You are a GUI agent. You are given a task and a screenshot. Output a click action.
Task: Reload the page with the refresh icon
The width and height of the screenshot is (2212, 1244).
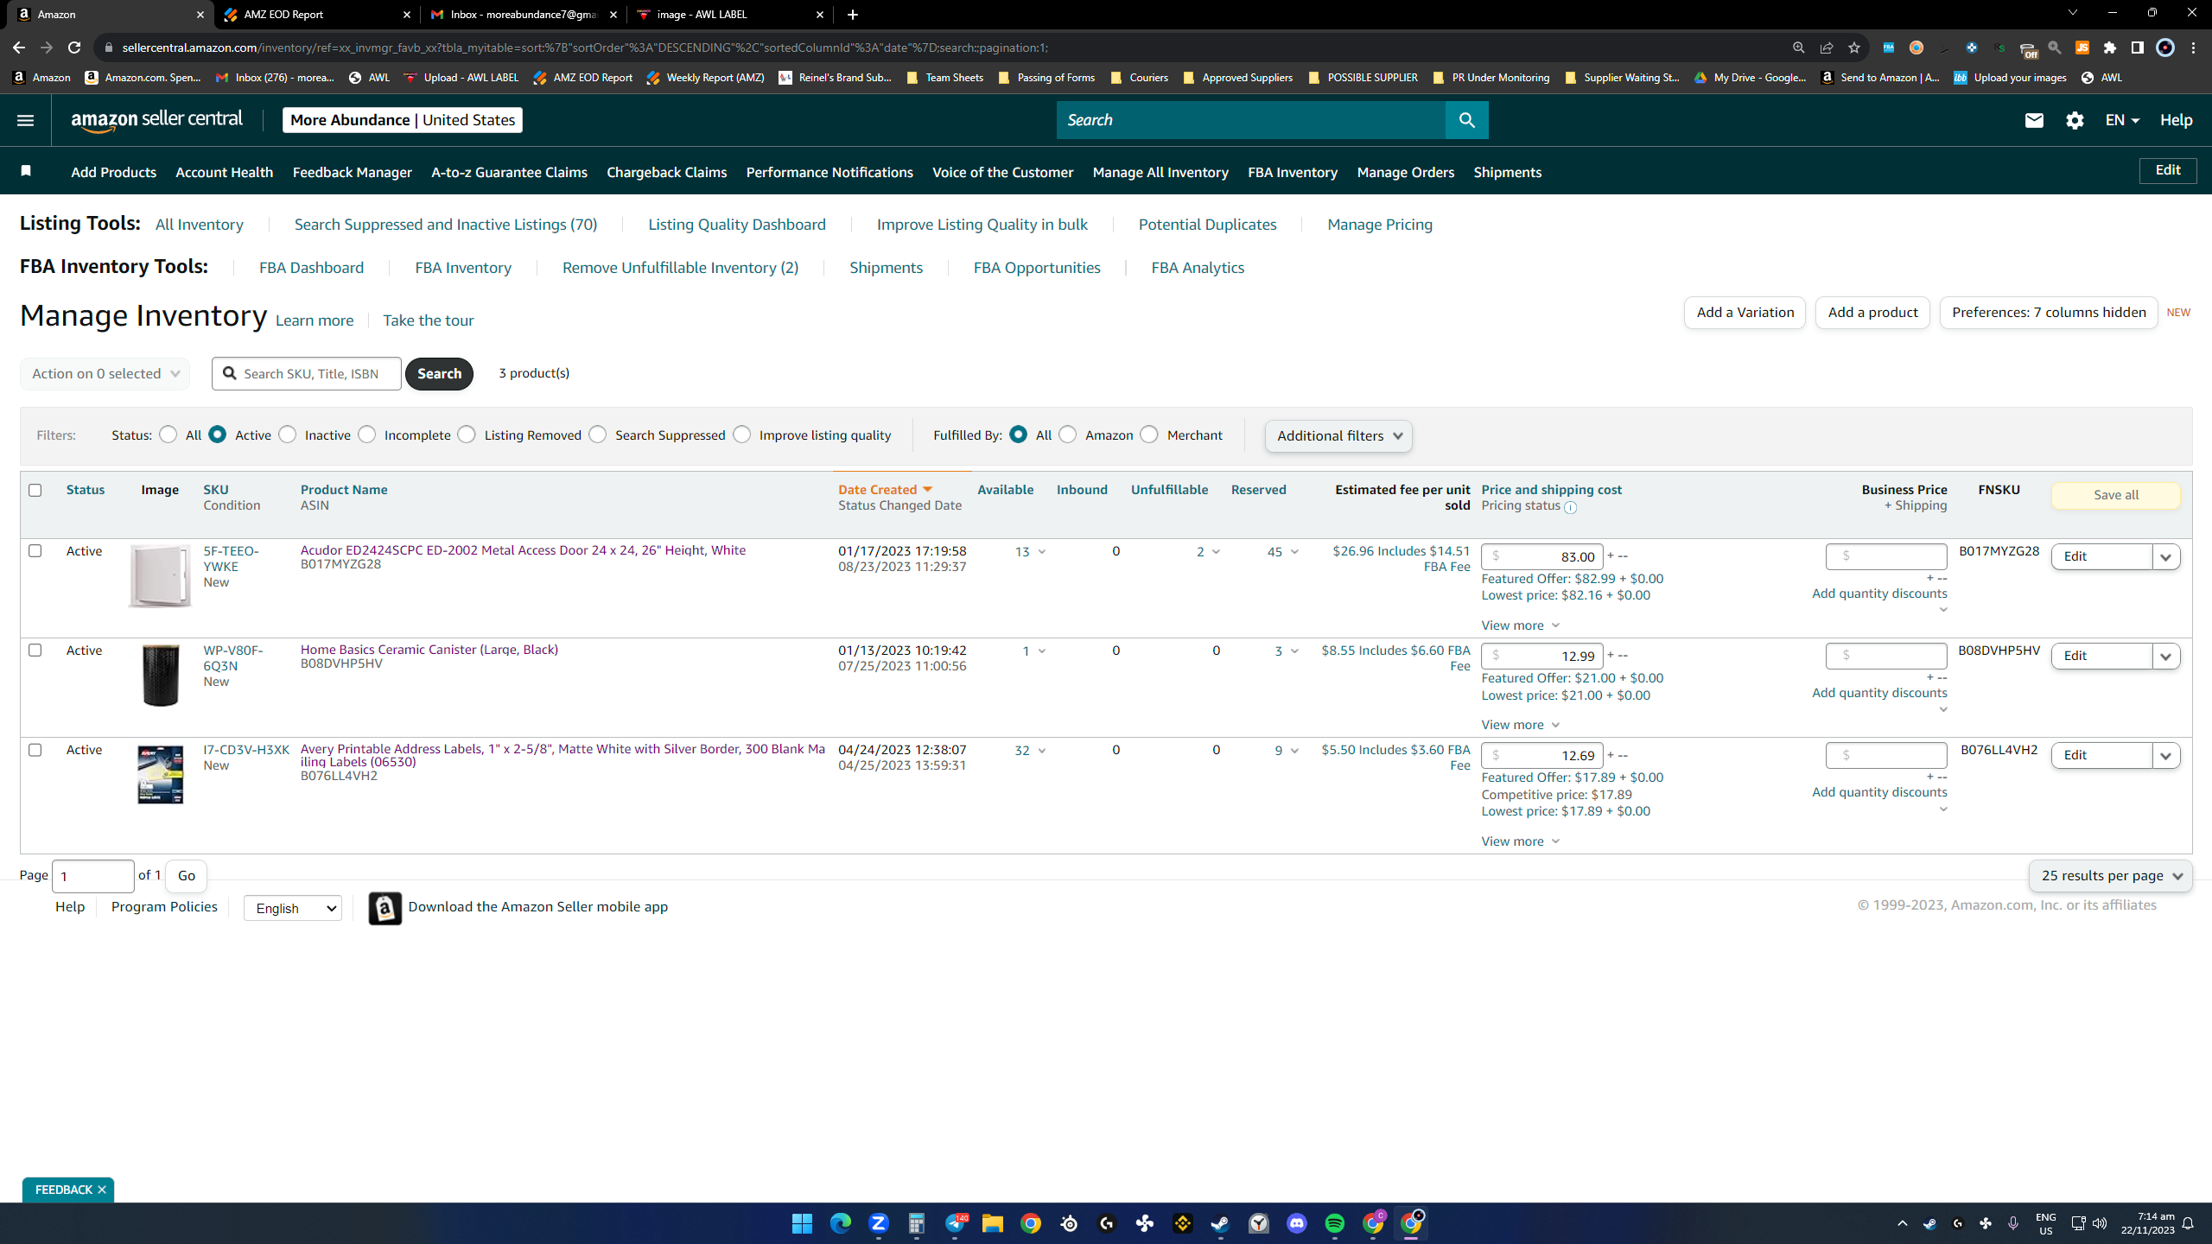[74, 48]
